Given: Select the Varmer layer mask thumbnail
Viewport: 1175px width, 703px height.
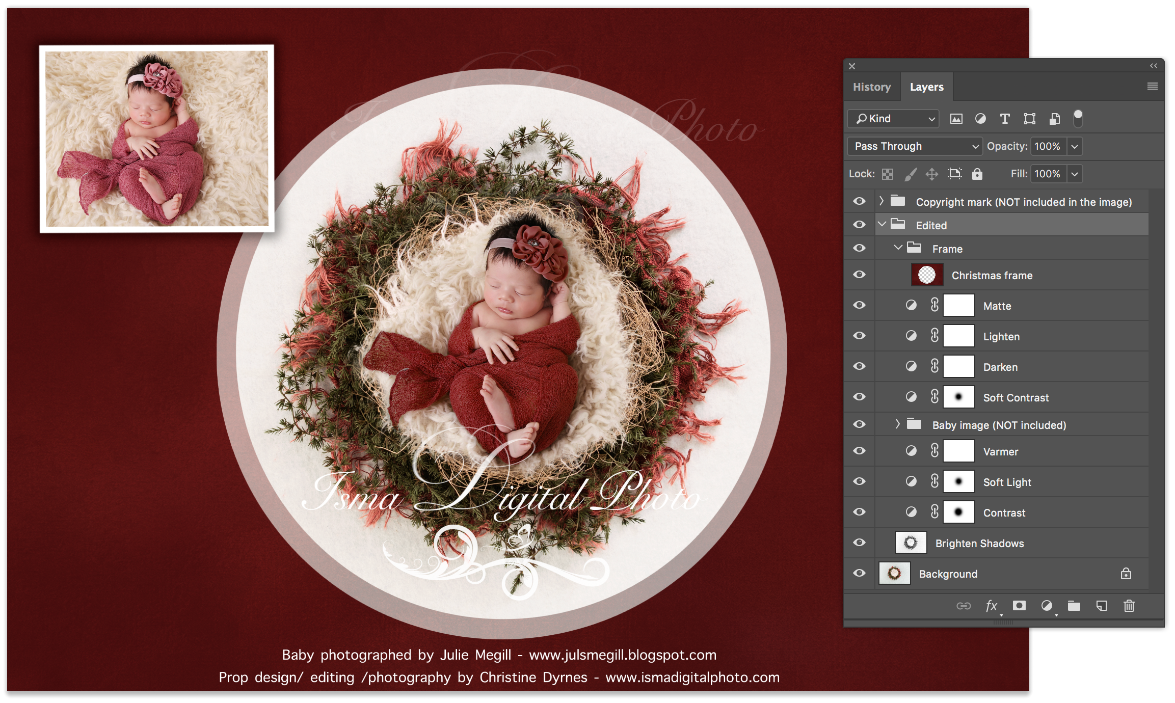Looking at the screenshot, I should click(x=958, y=451).
